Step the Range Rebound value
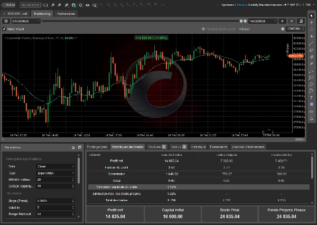 (73, 214)
